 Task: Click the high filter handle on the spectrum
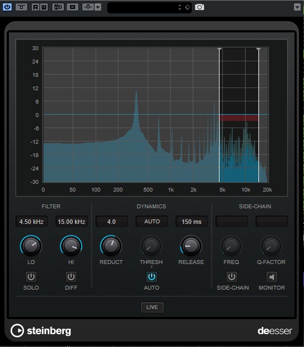pyautogui.click(x=258, y=49)
